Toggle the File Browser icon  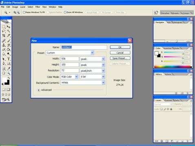click(x=156, y=13)
